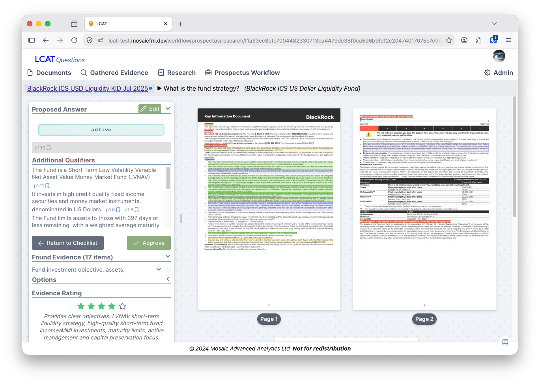Open the browser hamburger application menu

[508, 40]
